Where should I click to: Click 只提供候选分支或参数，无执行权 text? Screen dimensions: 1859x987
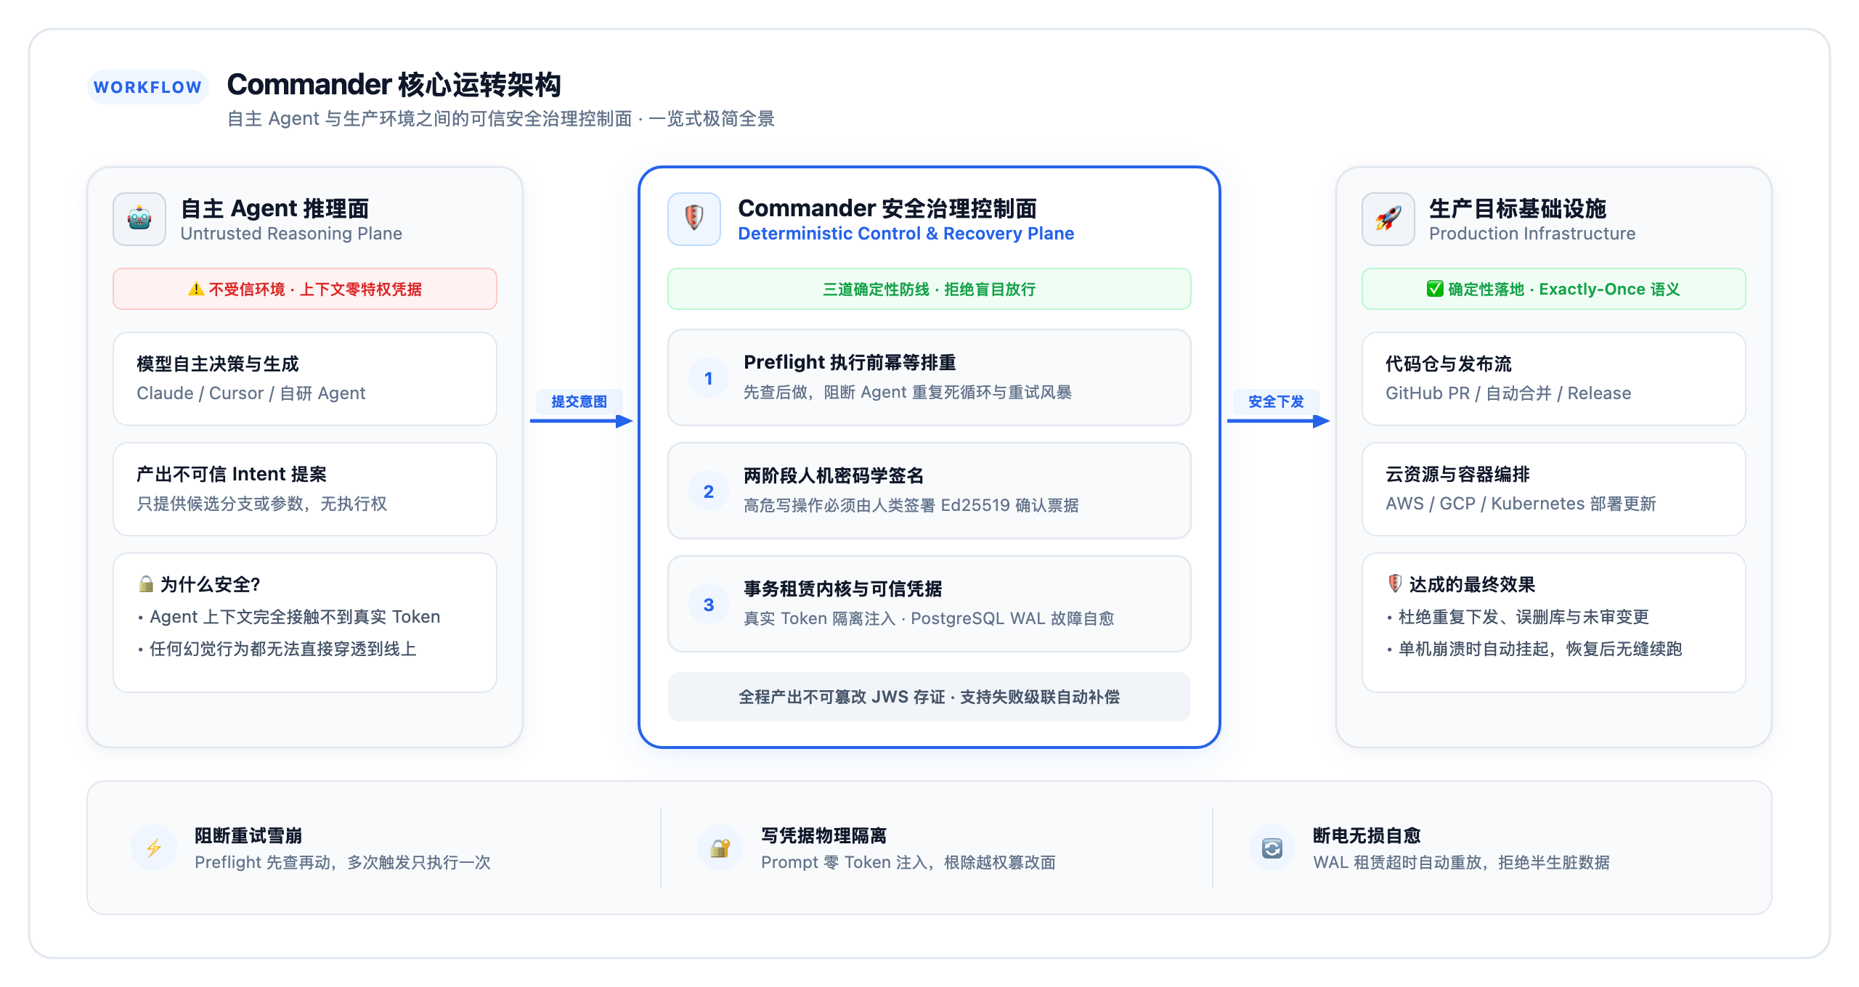coord(262,504)
